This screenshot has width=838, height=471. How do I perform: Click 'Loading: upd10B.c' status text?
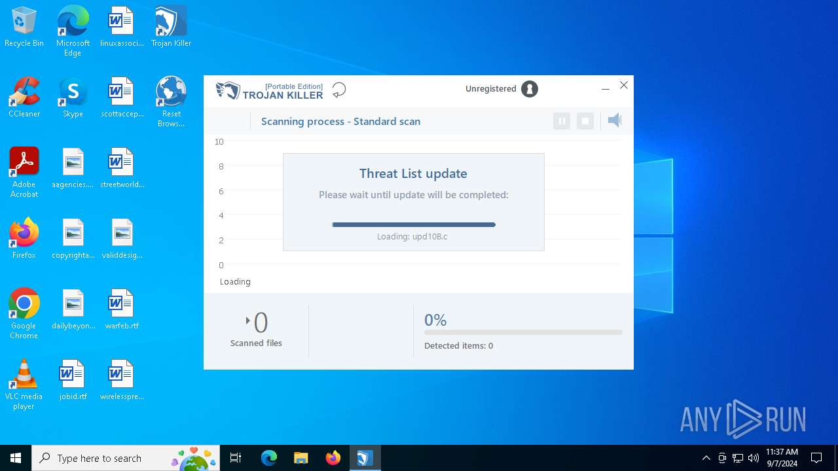(x=412, y=237)
